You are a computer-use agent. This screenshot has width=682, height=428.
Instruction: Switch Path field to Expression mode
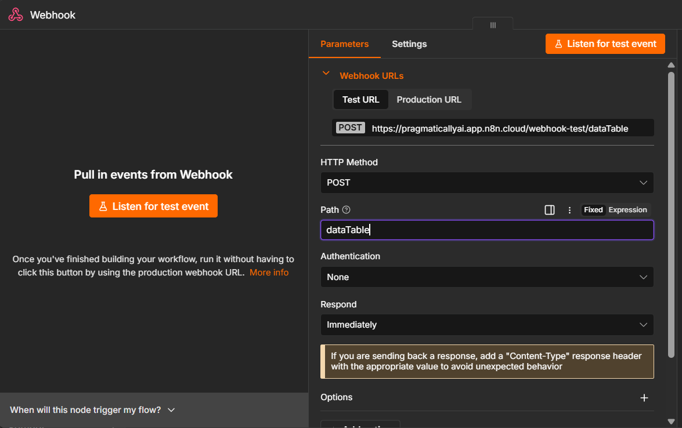tap(627, 210)
